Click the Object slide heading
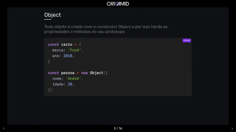Image resolution: width=236 pixels, height=132 pixels. coord(52,15)
